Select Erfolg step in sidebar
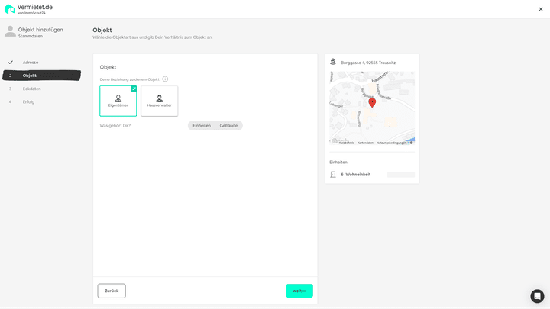This screenshot has width=550, height=309. click(28, 101)
